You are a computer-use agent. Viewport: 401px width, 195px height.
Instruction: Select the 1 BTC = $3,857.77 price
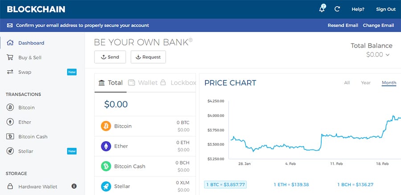[x=225, y=184]
